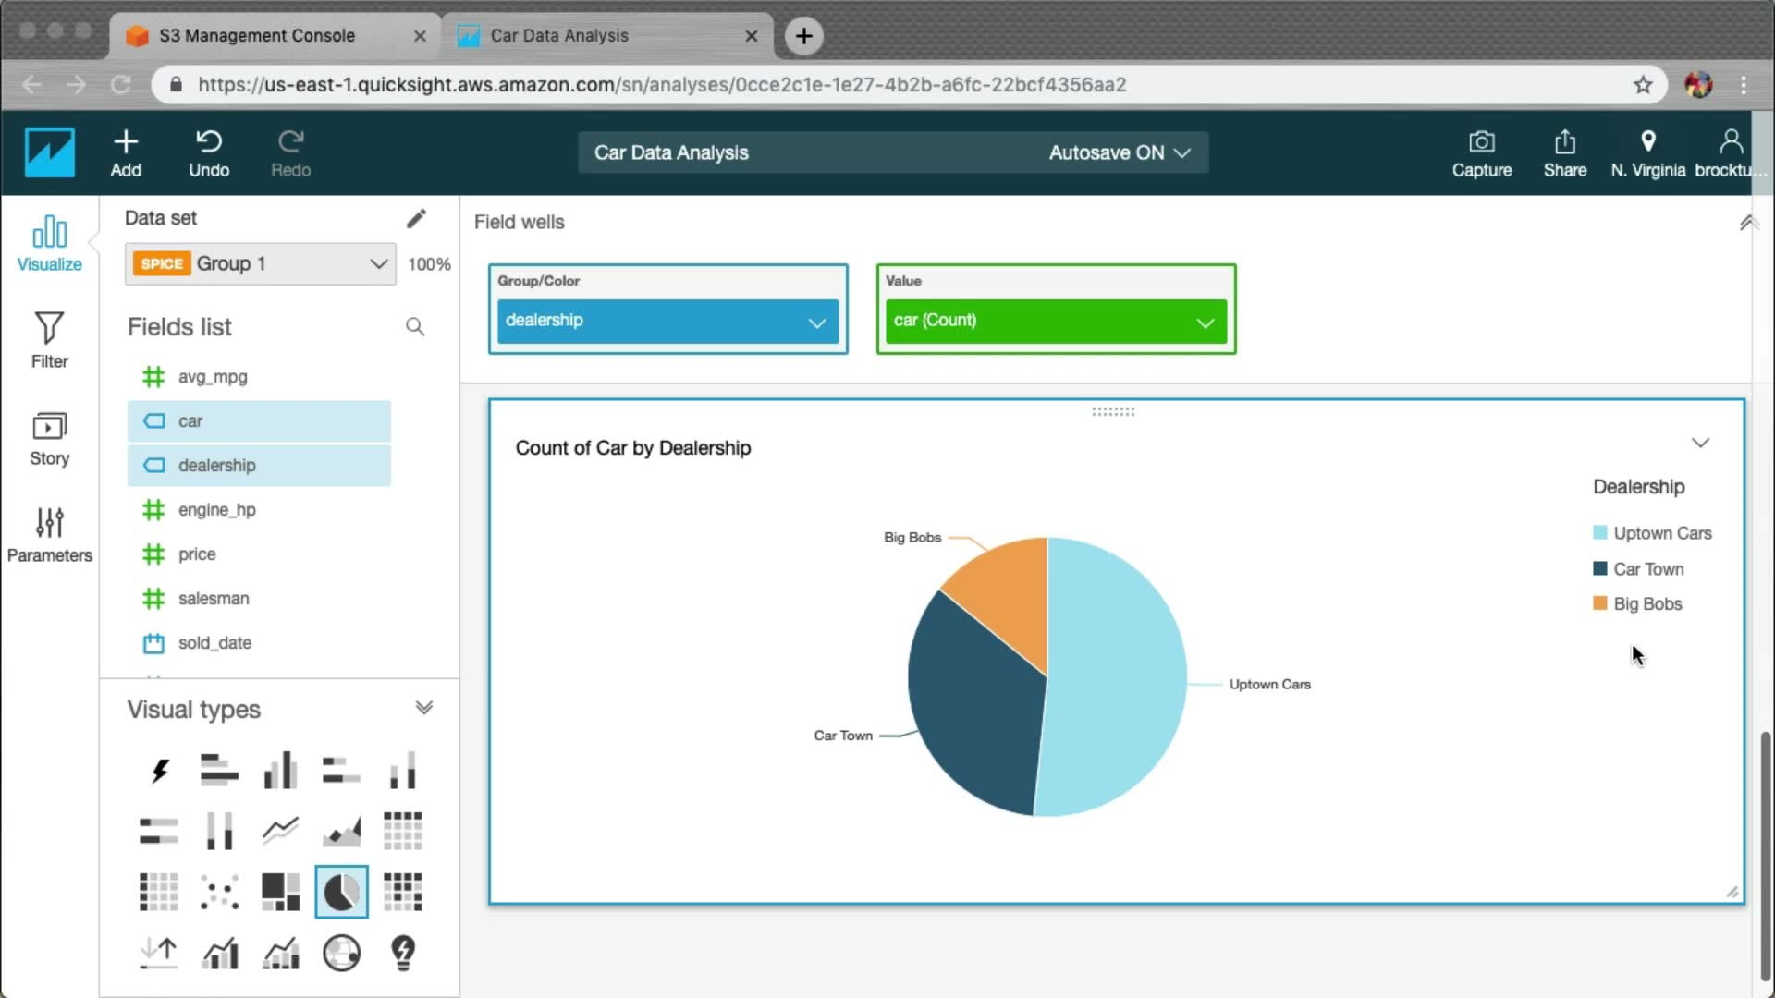Click the Share button
The height and width of the screenshot is (998, 1775).
coord(1564,152)
